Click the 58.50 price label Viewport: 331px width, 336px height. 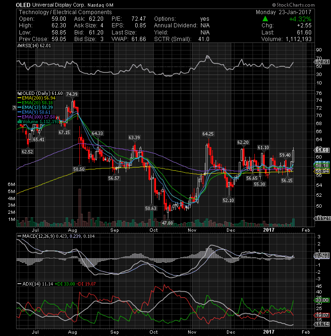click(79, 169)
